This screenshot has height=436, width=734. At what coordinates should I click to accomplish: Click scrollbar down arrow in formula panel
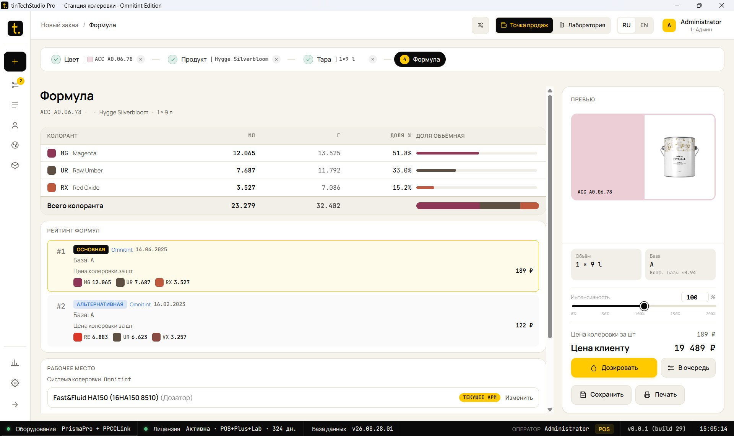coord(550,410)
